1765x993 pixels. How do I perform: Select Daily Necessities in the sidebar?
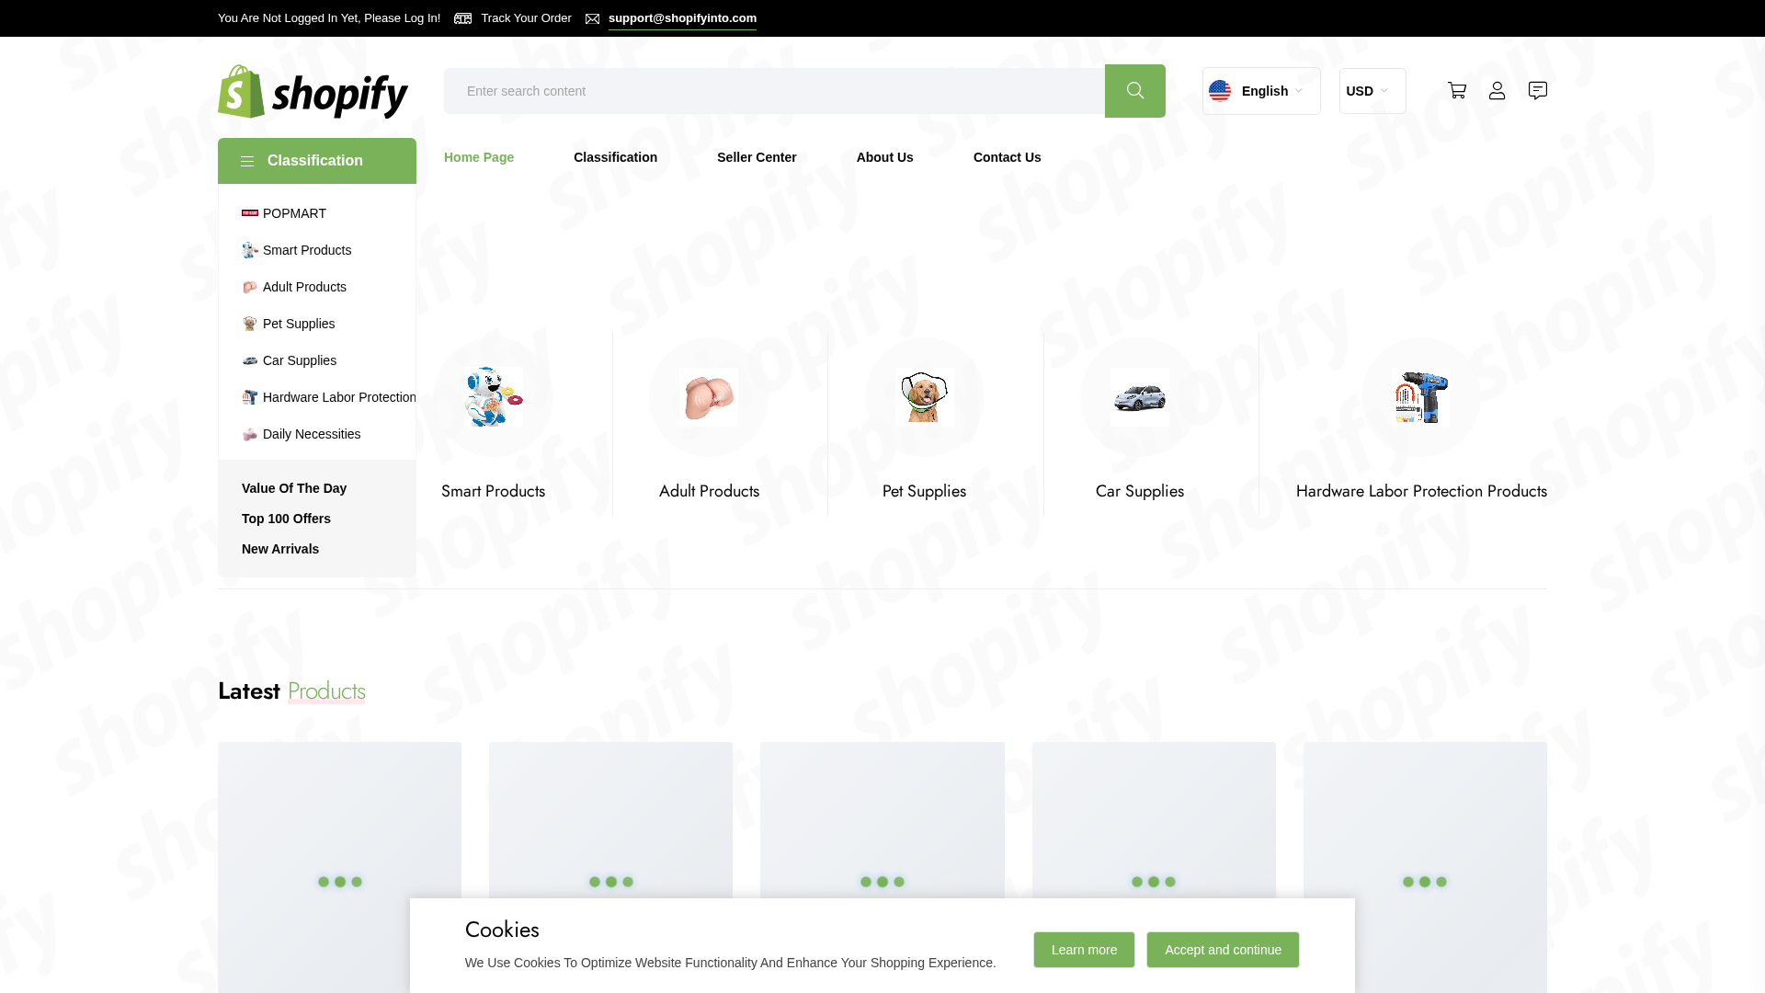(x=312, y=434)
